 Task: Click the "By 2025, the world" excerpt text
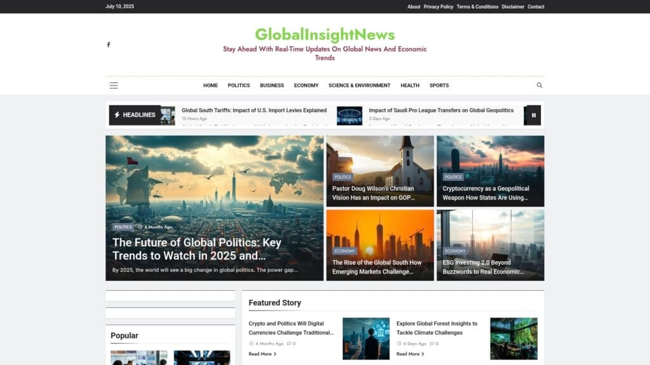click(x=205, y=270)
